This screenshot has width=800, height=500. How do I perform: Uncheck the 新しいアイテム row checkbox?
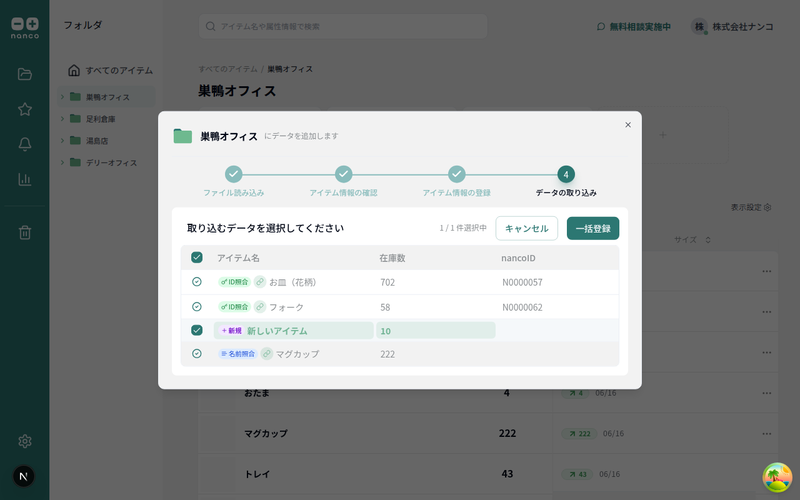pos(197,330)
